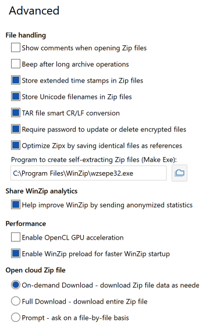The height and width of the screenshot is (328, 217).
Task: Click the self-extracting program path field
Action: tap(88, 173)
